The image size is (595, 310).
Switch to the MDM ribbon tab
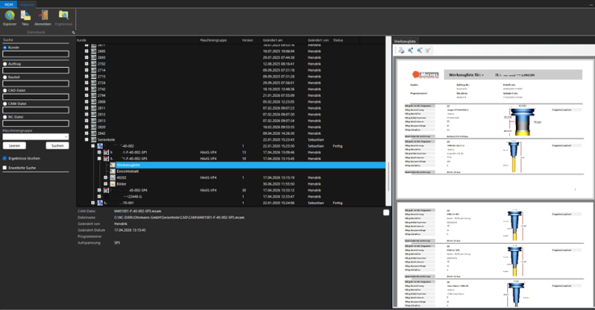pos(9,5)
